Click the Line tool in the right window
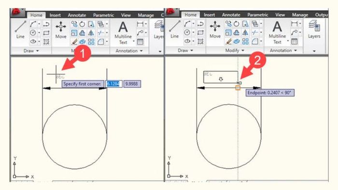The width and height of the screenshot is (338, 190). coord(174,29)
